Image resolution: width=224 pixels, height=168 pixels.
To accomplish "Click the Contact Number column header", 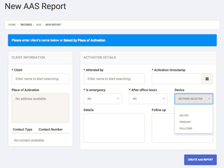I will 51,129.
